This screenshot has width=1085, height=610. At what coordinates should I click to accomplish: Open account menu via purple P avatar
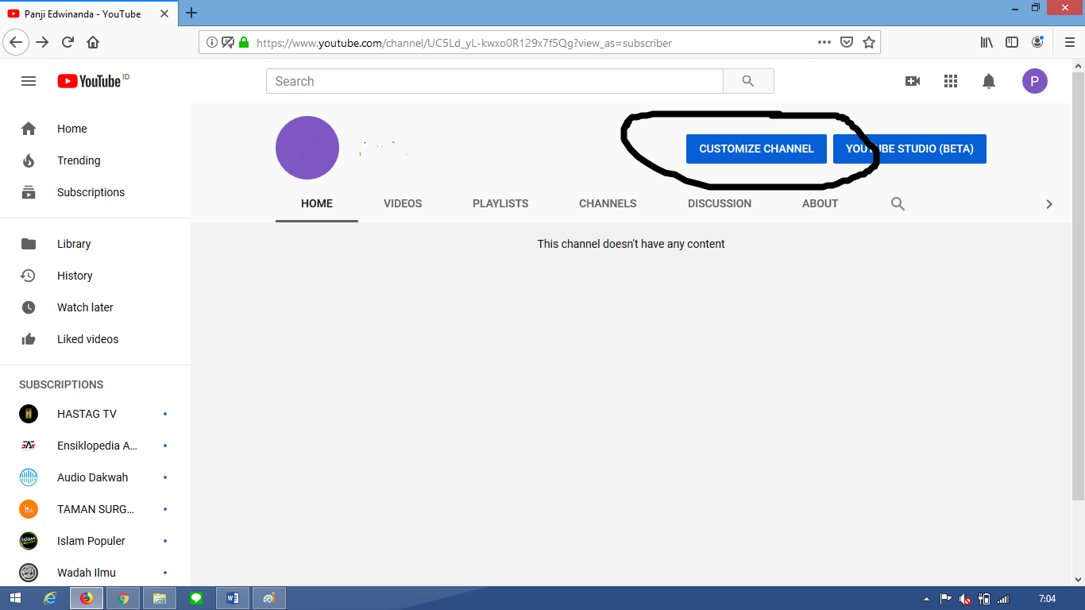pos(1035,81)
